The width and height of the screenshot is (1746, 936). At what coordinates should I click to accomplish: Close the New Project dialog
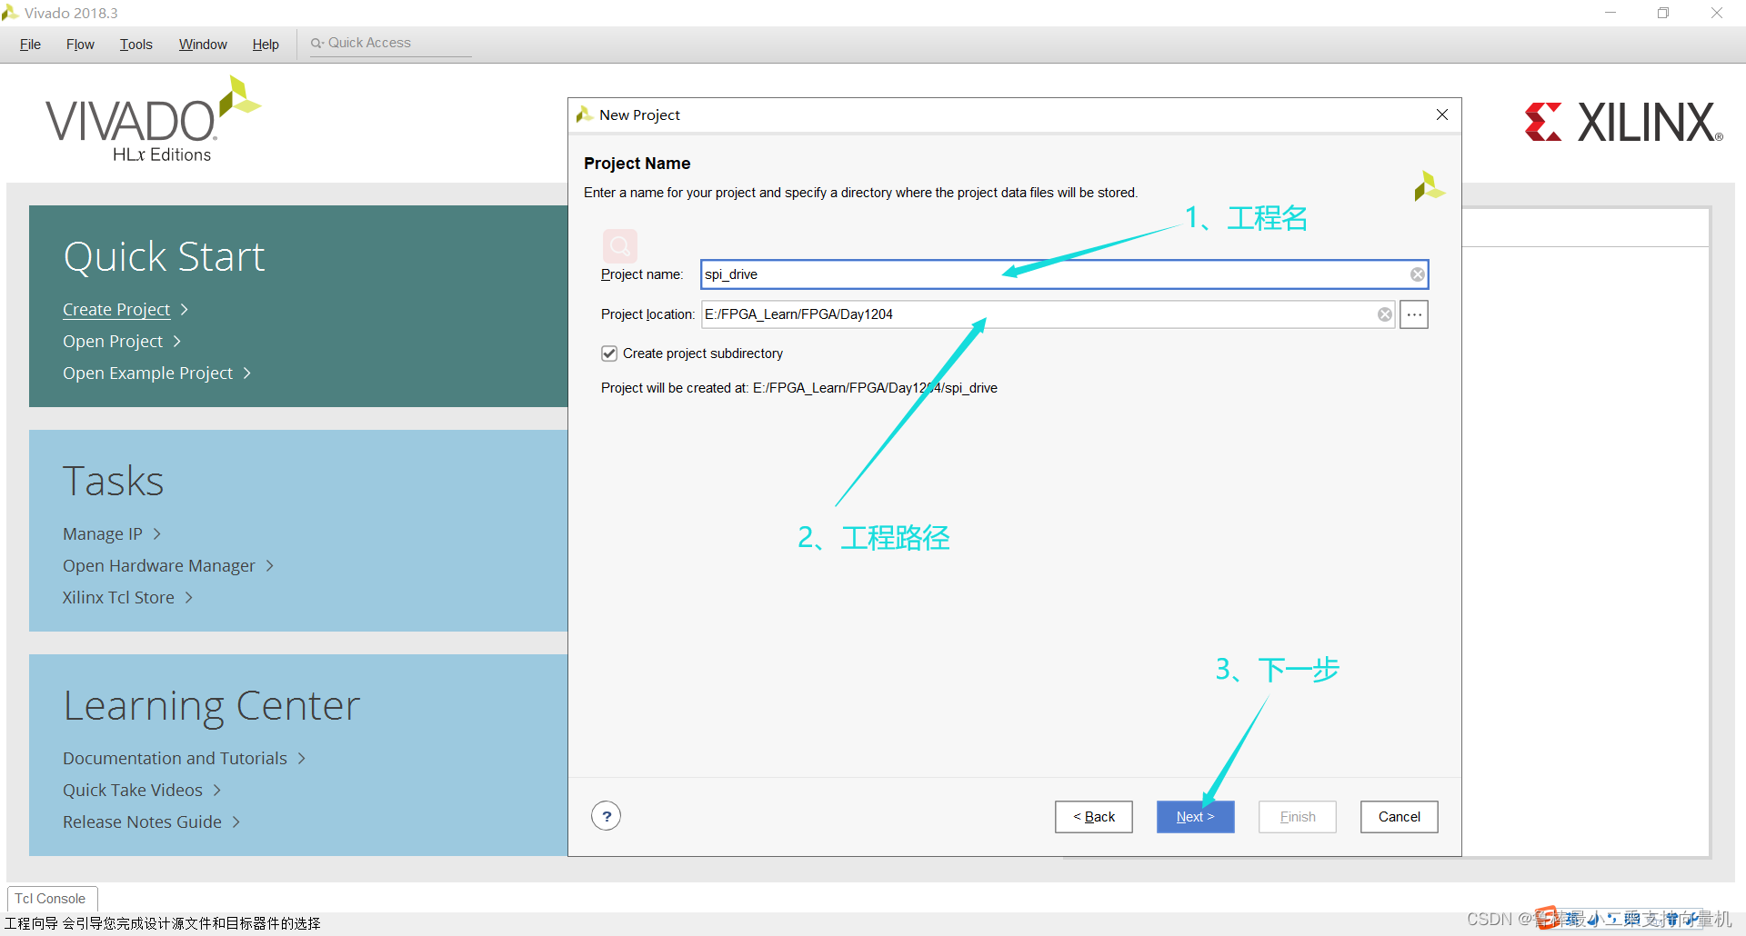[1442, 115]
